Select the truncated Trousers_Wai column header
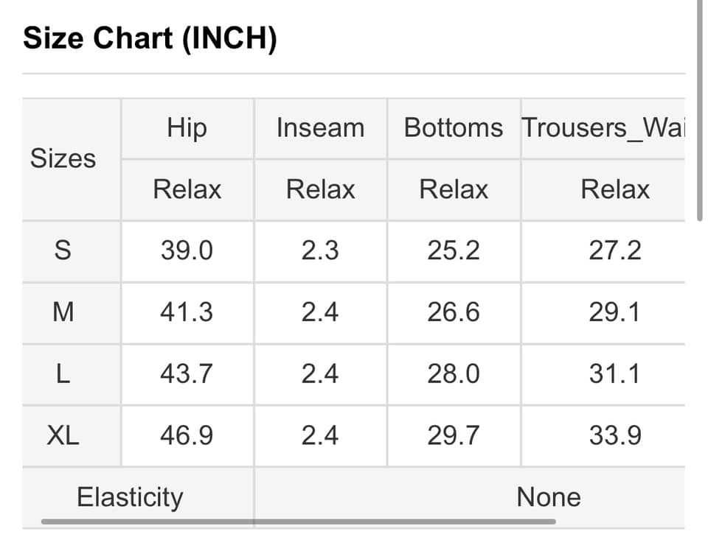The width and height of the screenshot is (708, 551). point(603,128)
